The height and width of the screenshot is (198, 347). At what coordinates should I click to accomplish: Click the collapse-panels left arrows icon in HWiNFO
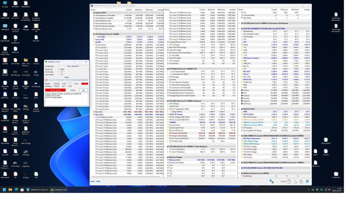click(x=93, y=181)
